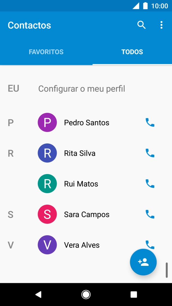
Task: Open the overflow menu icon
Action: (x=161, y=25)
